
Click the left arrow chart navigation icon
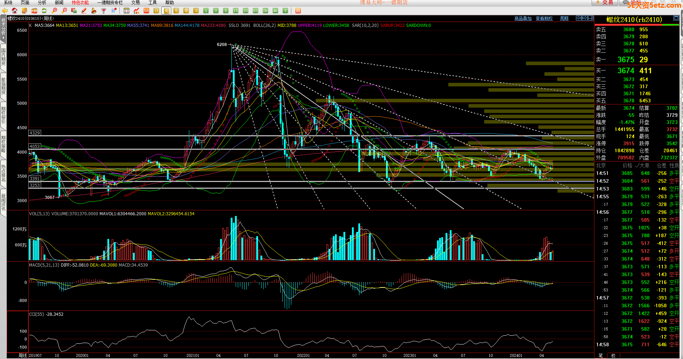coord(579,18)
